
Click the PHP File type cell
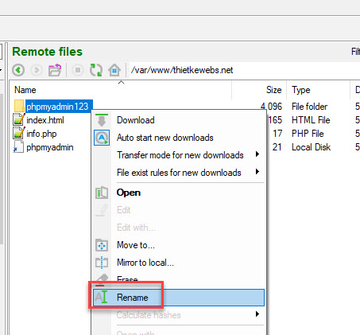point(308,134)
